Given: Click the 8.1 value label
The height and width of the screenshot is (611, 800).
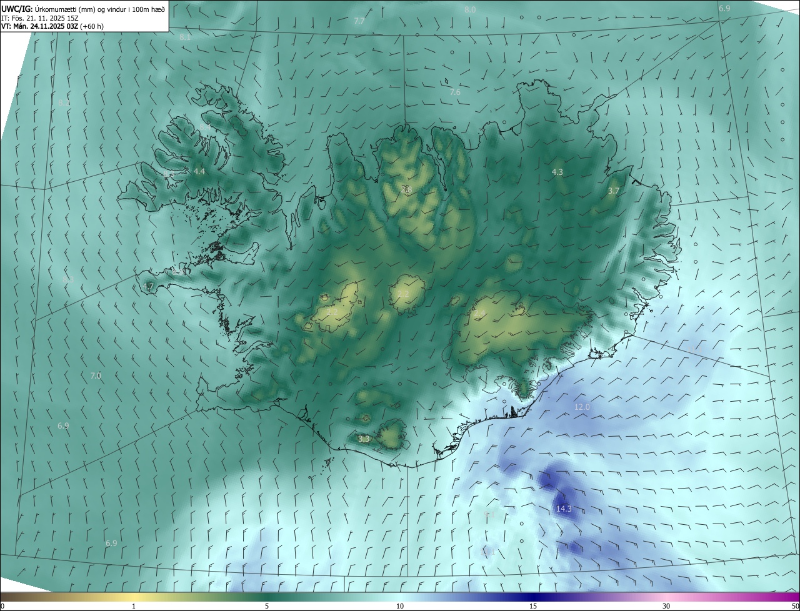Looking at the screenshot, I should click(x=185, y=37).
